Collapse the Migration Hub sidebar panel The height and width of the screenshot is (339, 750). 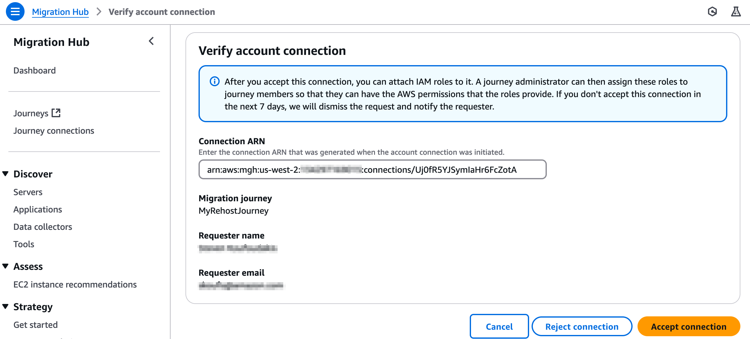coord(151,41)
